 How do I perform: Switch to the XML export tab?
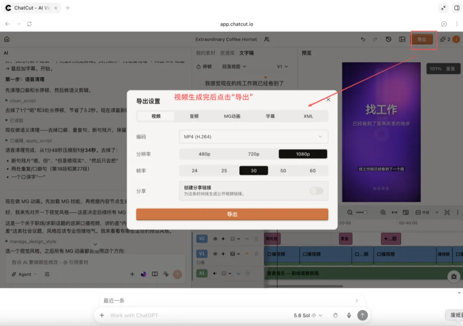(x=308, y=116)
